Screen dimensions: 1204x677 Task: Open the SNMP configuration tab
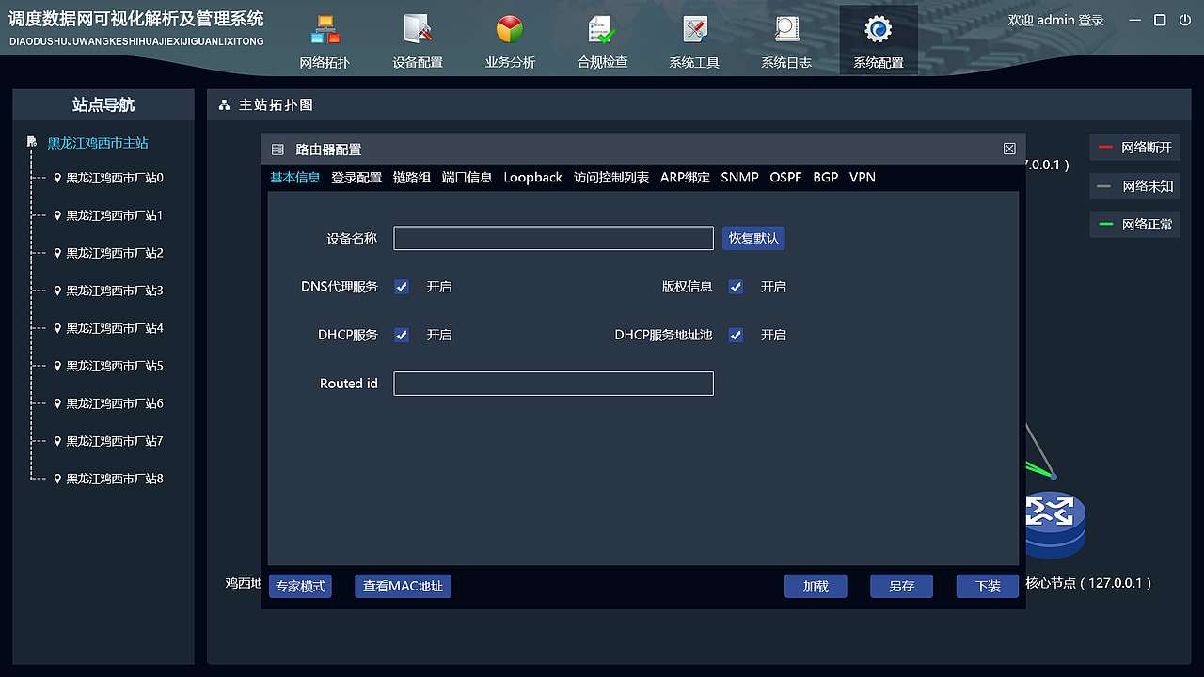739,177
